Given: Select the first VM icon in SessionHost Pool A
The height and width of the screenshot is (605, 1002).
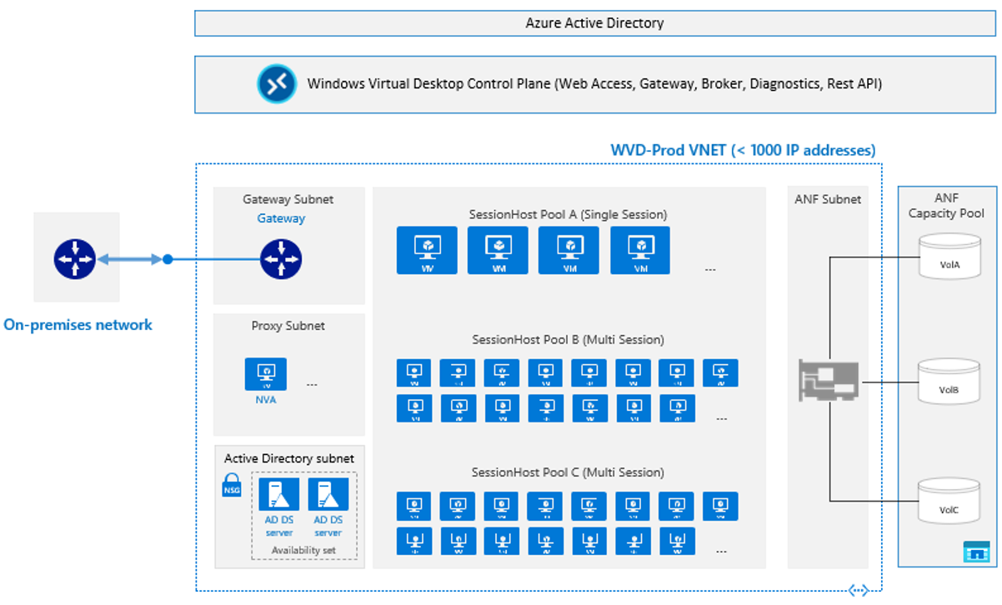Looking at the screenshot, I should coord(427,250).
